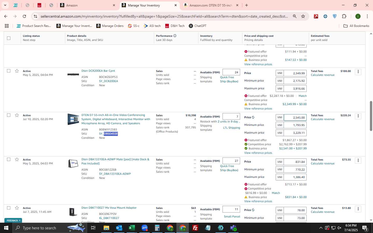The image size is (373, 233).
Task: Open Product Search Res... bookmark
Action: pos(34,26)
